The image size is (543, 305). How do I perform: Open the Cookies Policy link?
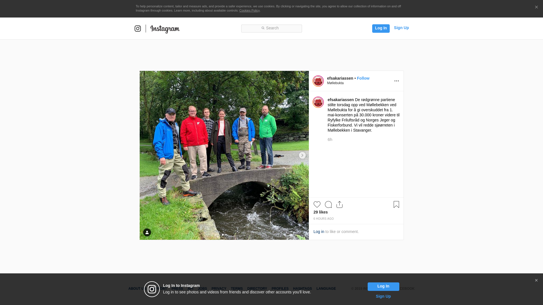[x=249, y=10]
